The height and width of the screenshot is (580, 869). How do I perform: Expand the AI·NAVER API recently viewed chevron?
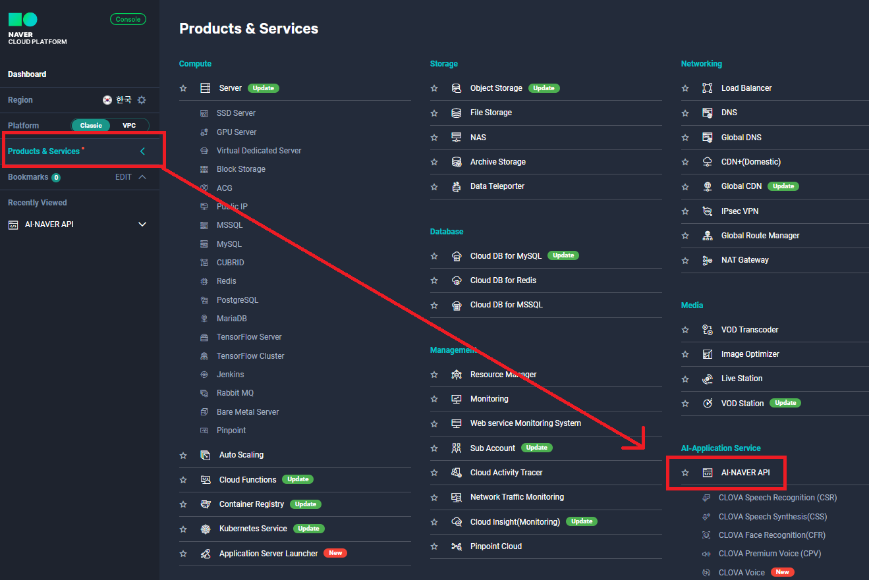(142, 224)
